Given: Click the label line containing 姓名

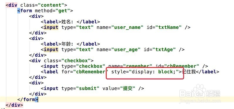Looking at the screenshot, I should point(70,22).
